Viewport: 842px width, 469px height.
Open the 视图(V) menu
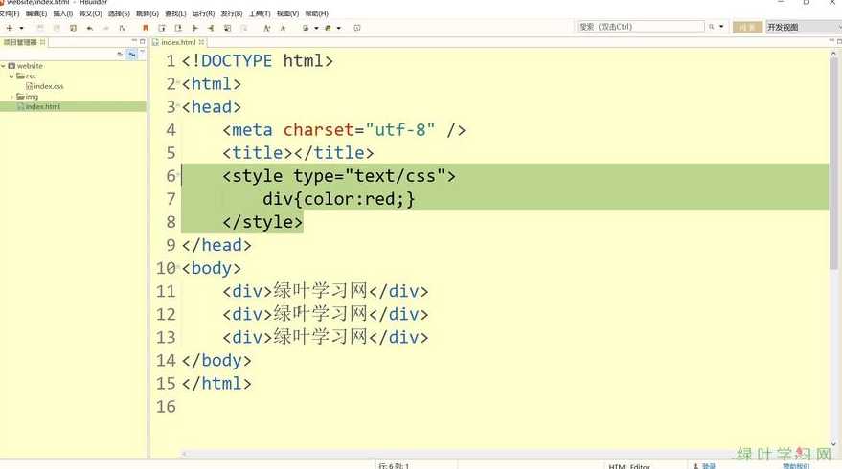[287, 13]
